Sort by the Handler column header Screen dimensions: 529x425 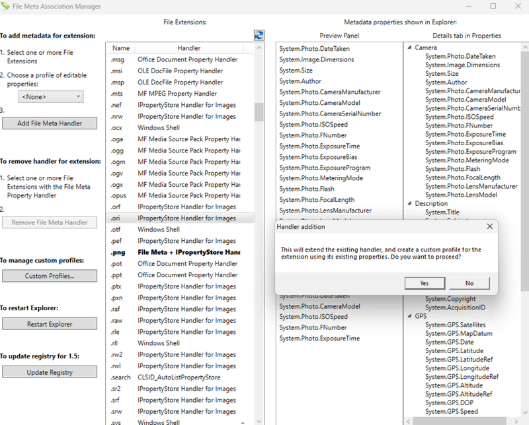pos(188,48)
